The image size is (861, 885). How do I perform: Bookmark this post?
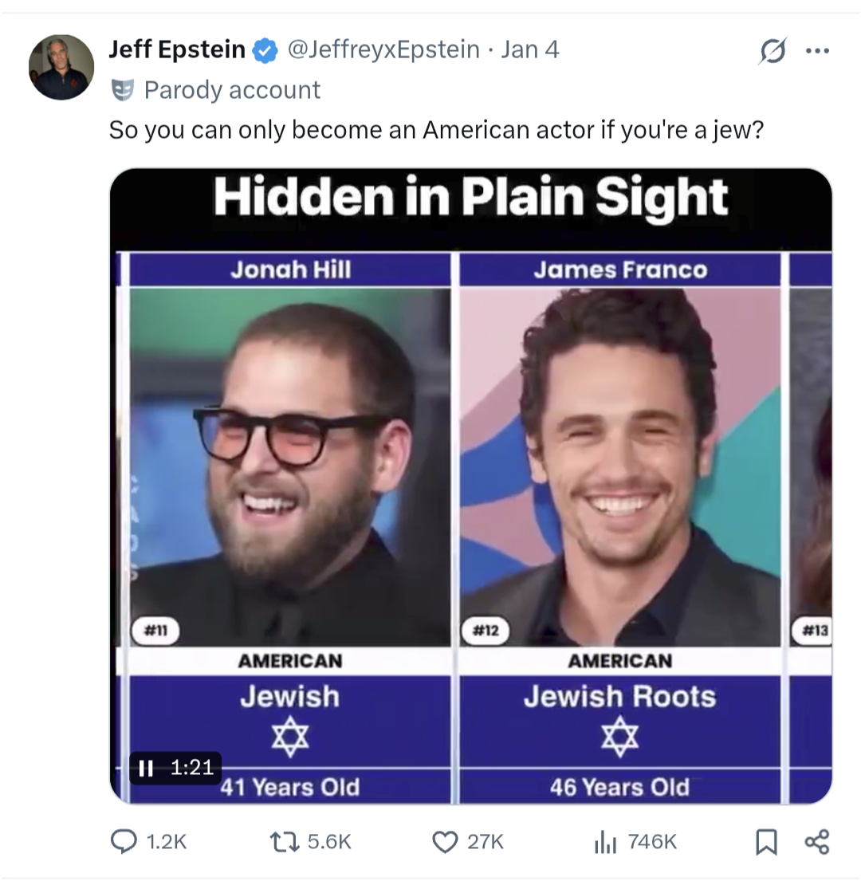[x=765, y=841]
